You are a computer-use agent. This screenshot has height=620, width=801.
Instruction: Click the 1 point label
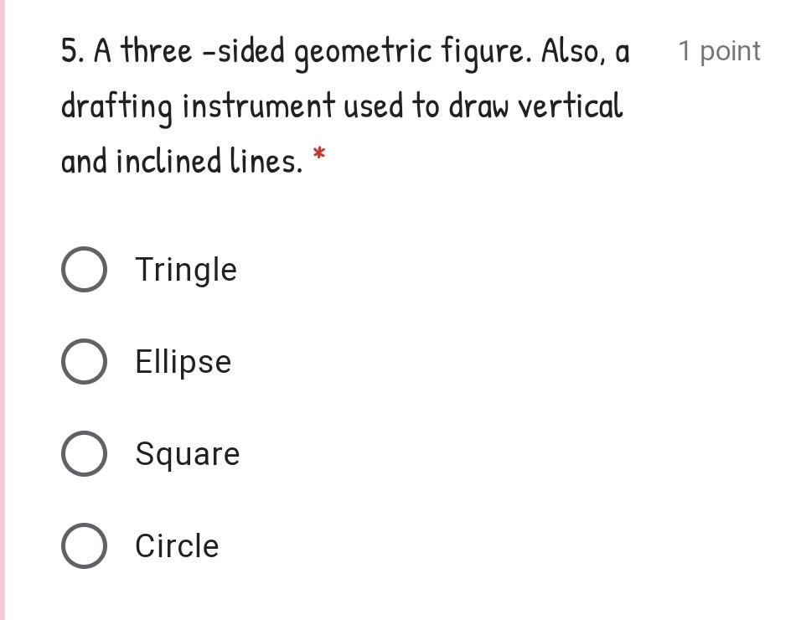coord(719,50)
